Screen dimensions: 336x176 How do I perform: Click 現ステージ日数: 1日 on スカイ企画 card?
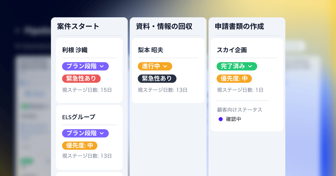(240, 90)
